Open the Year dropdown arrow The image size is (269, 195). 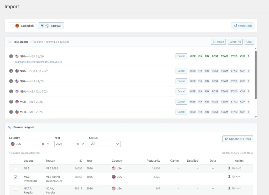[83, 144]
